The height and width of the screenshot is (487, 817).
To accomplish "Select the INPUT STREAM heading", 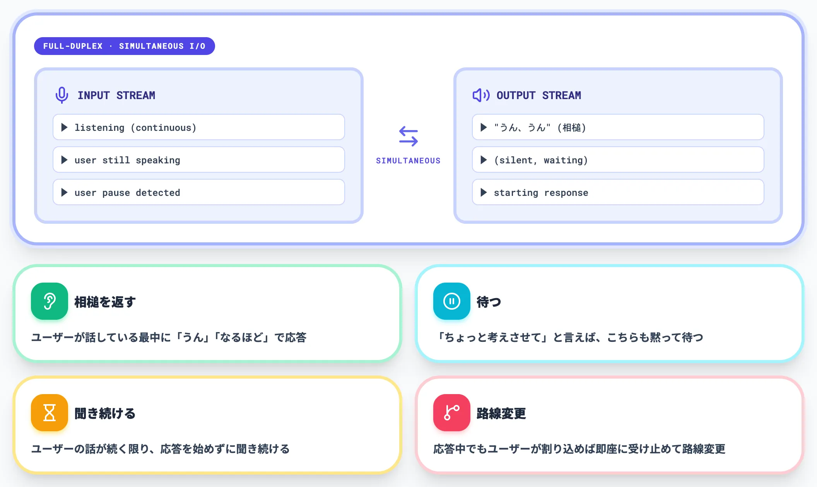I will tap(116, 95).
